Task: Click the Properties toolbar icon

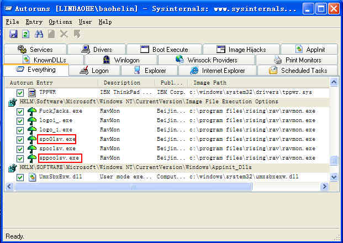Action: click(x=51, y=34)
